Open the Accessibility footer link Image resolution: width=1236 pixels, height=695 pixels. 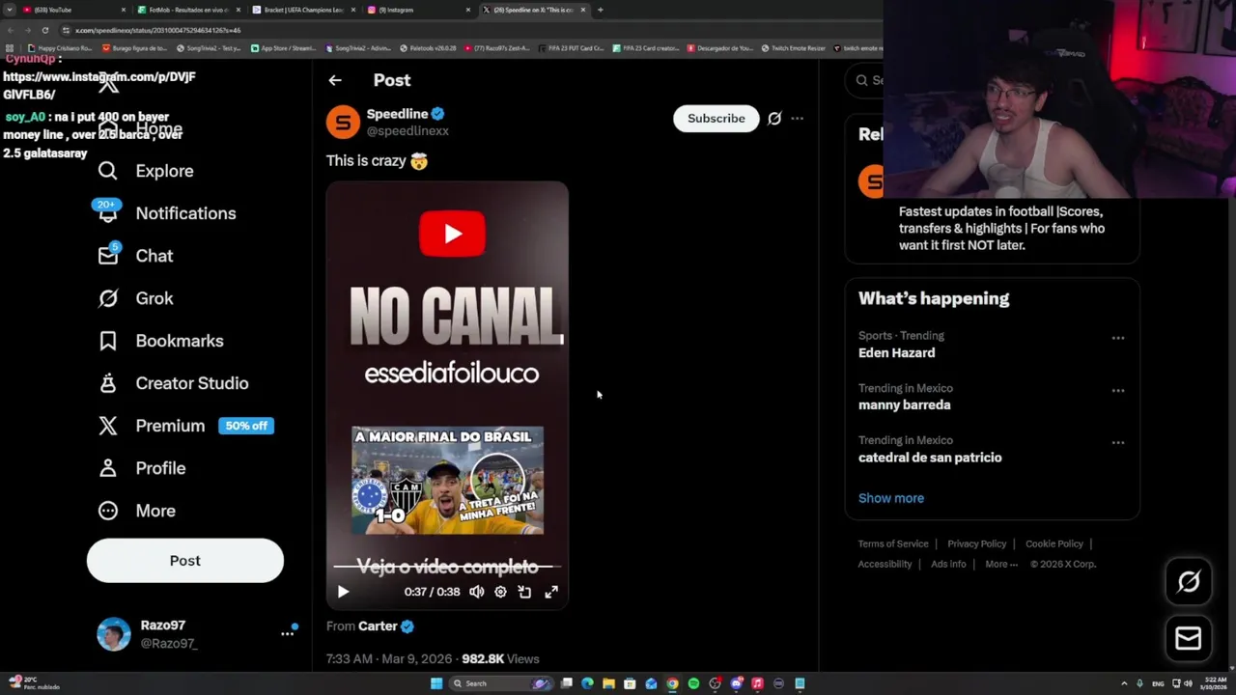[x=885, y=564]
